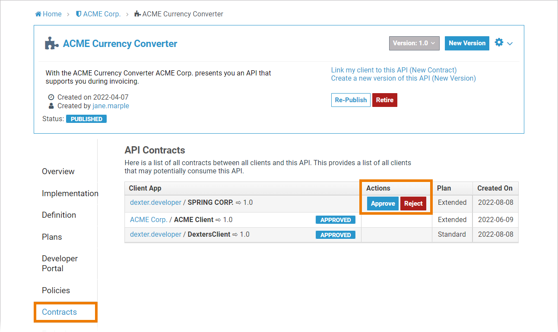Click the DextersClient ⇨ 1.0 text
Screen dimensions: 558x332
[x=219, y=234]
